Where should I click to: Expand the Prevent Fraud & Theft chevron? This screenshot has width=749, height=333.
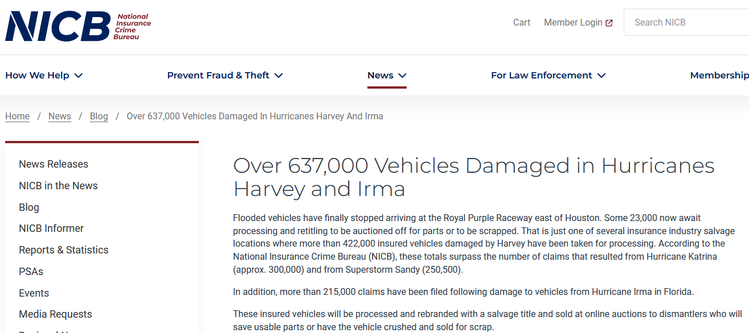pyautogui.click(x=279, y=76)
